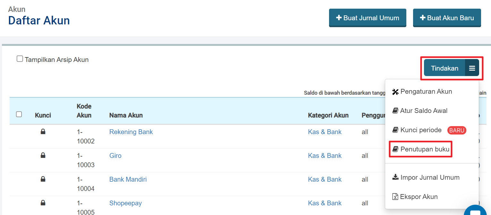Enable Tampilkan Arsip Akun checkbox

pyautogui.click(x=20, y=59)
